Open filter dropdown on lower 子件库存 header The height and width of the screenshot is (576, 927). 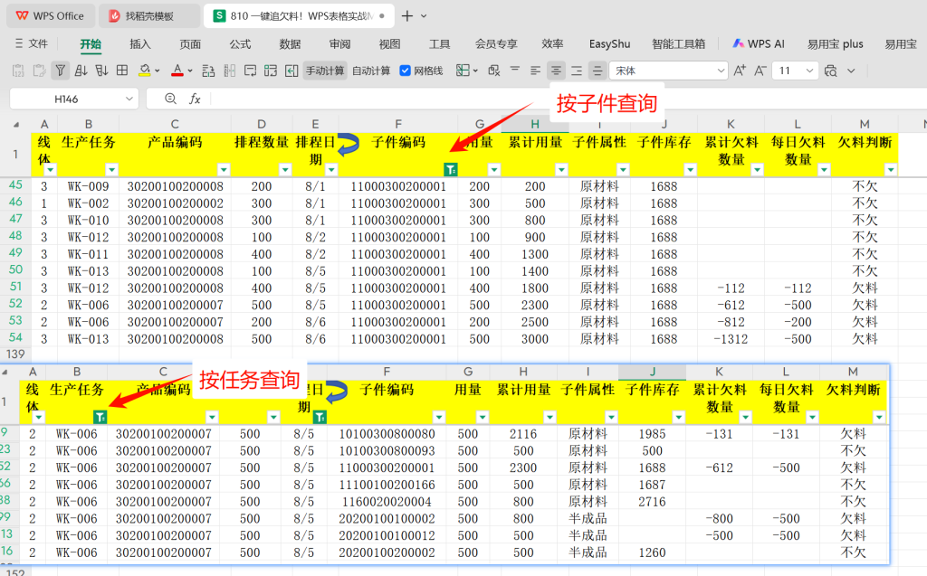(678, 417)
